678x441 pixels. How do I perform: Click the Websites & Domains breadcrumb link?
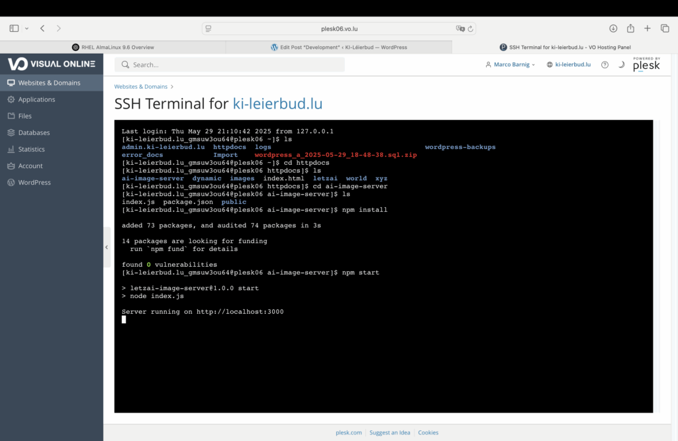point(141,87)
